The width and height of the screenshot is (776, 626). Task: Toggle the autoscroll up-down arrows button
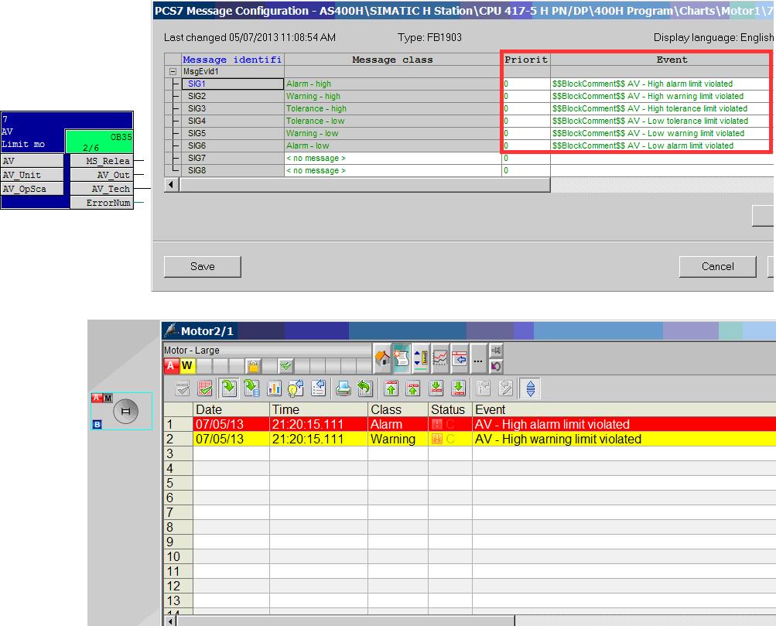click(x=531, y=388)
